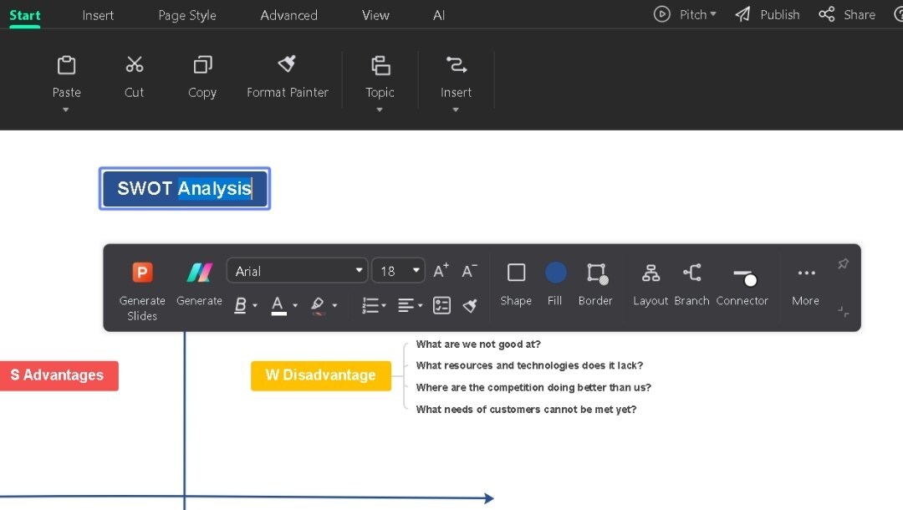Click the Share icon
Image resolution: width=903 pixels, height=510 pixels.
(x=827, y=14)
